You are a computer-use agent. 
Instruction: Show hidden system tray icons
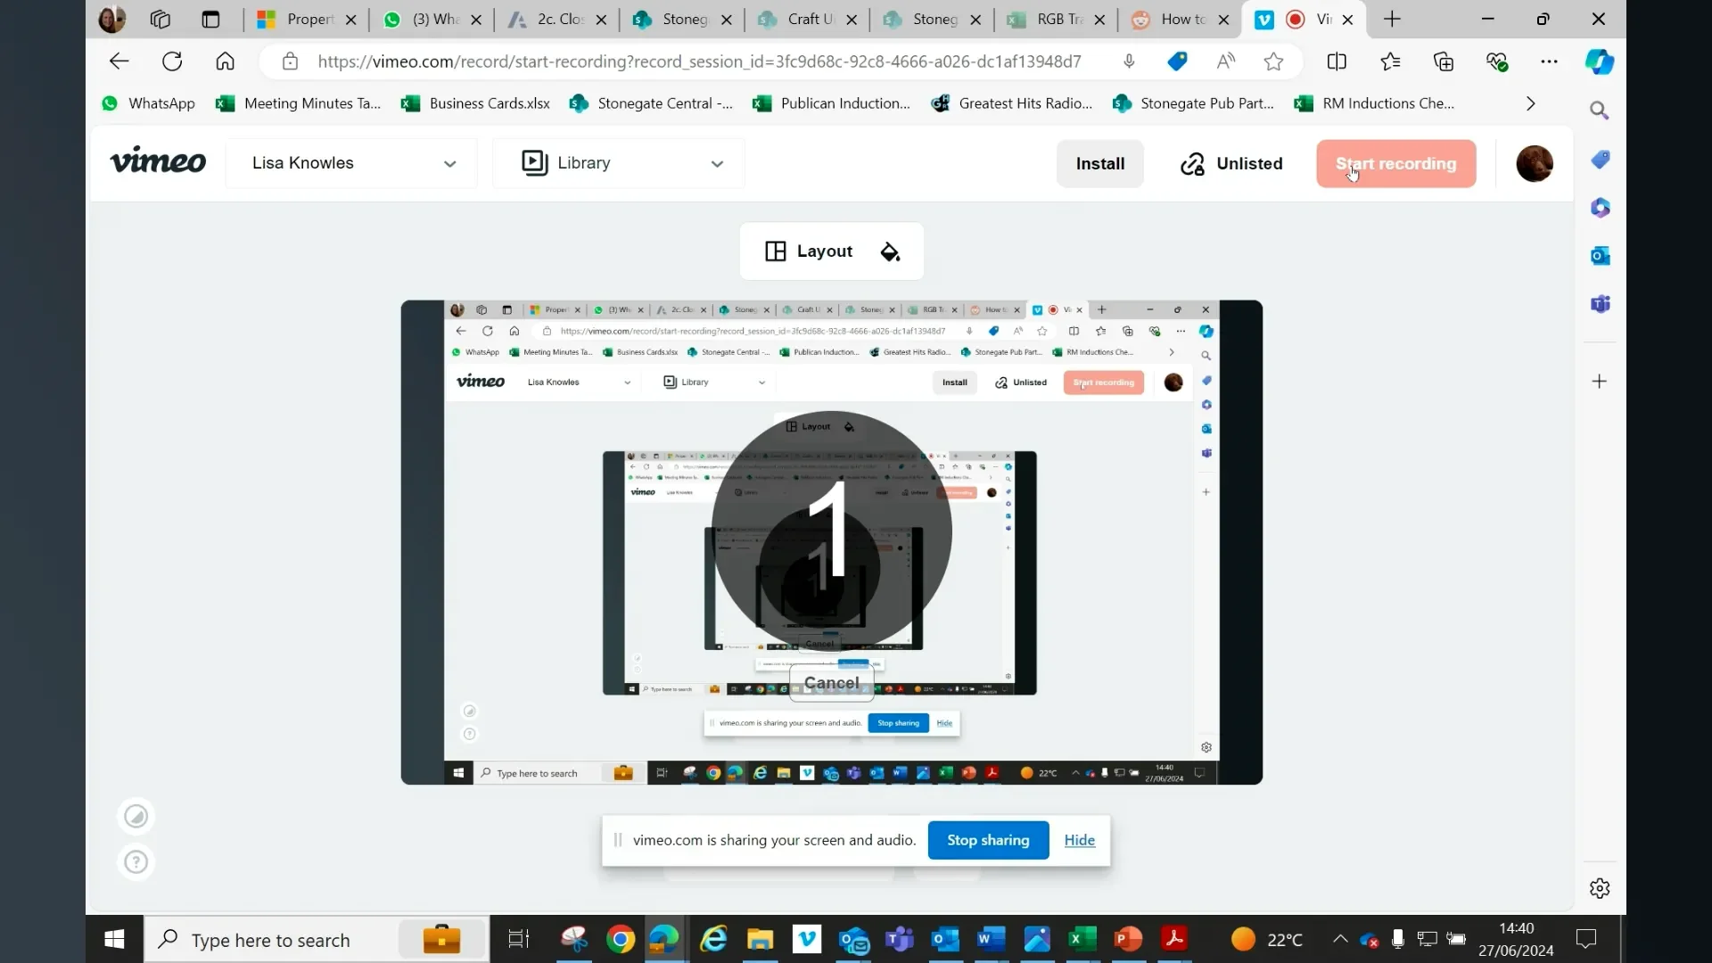pos(1339,939)
